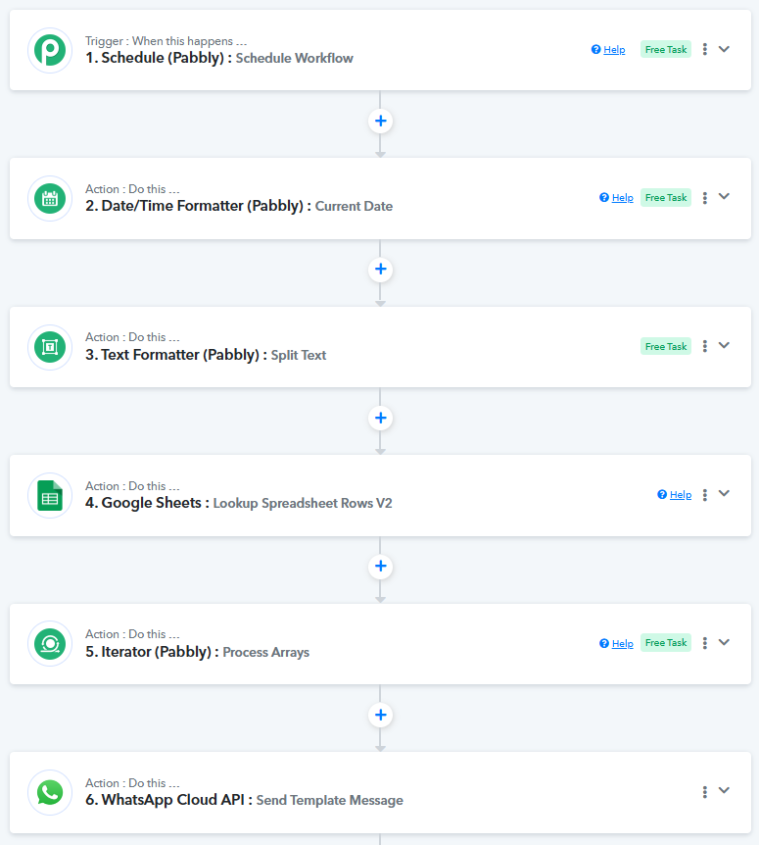759x845 pixels.
Task: Click the 'Current Date' action label
Action: (354, 207)
